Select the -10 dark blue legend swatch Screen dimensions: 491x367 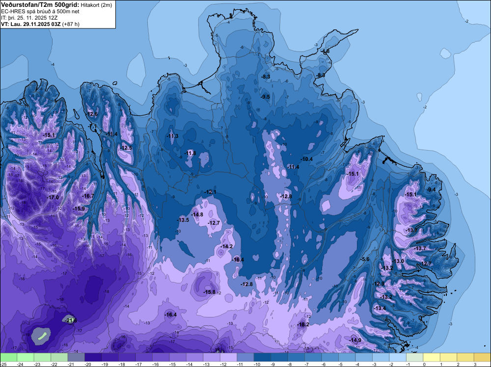(x=262, y=357)
